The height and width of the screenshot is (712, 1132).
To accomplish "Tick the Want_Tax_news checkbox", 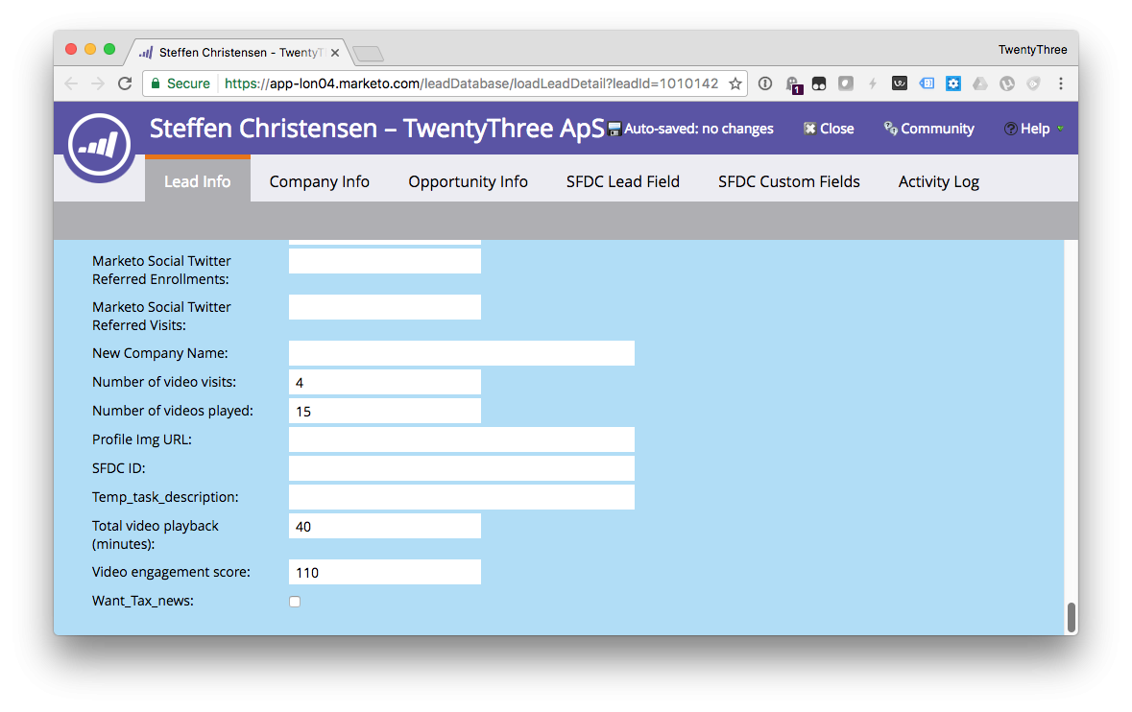I will click(x=295, y=602).
